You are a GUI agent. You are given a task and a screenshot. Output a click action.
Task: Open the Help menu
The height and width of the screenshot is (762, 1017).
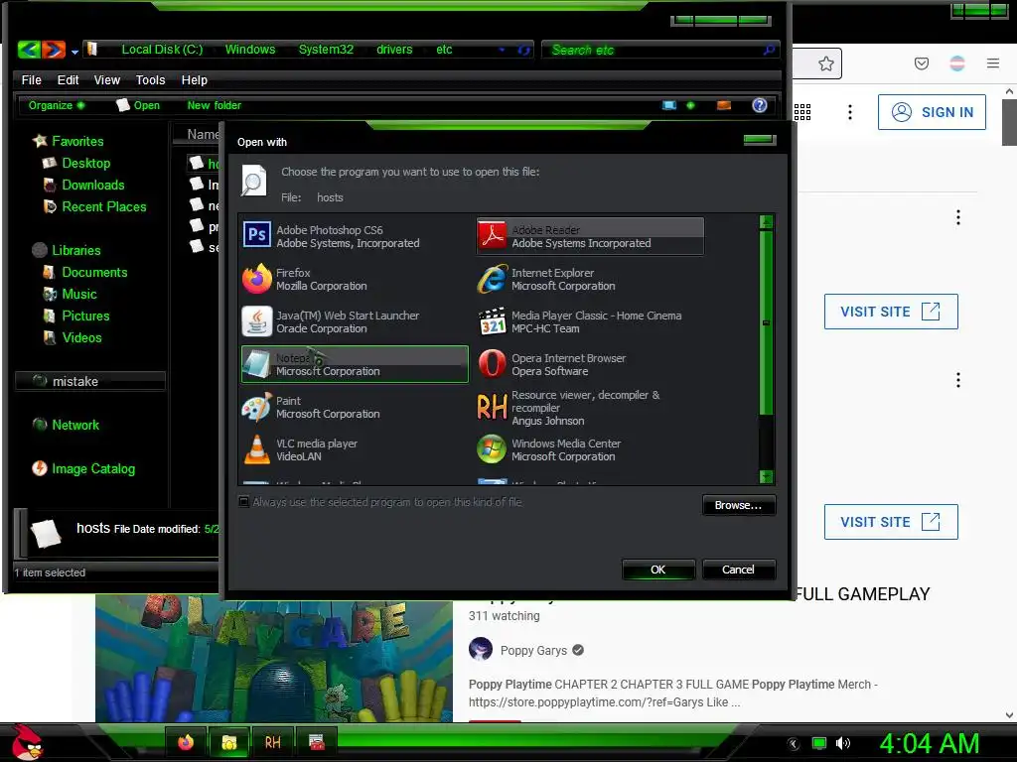coord(195,79)
